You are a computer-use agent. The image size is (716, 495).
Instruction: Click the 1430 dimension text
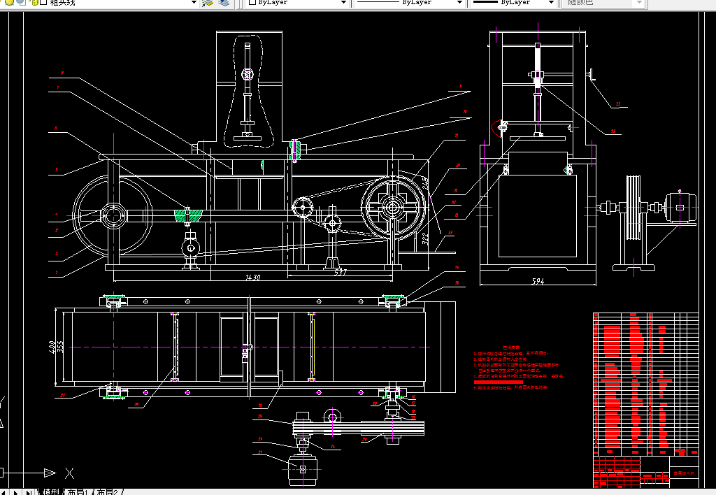coord(252,278)
